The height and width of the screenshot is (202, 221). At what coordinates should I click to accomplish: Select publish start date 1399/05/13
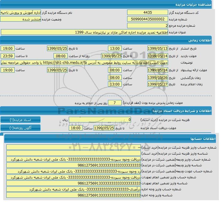pos(158,49)
